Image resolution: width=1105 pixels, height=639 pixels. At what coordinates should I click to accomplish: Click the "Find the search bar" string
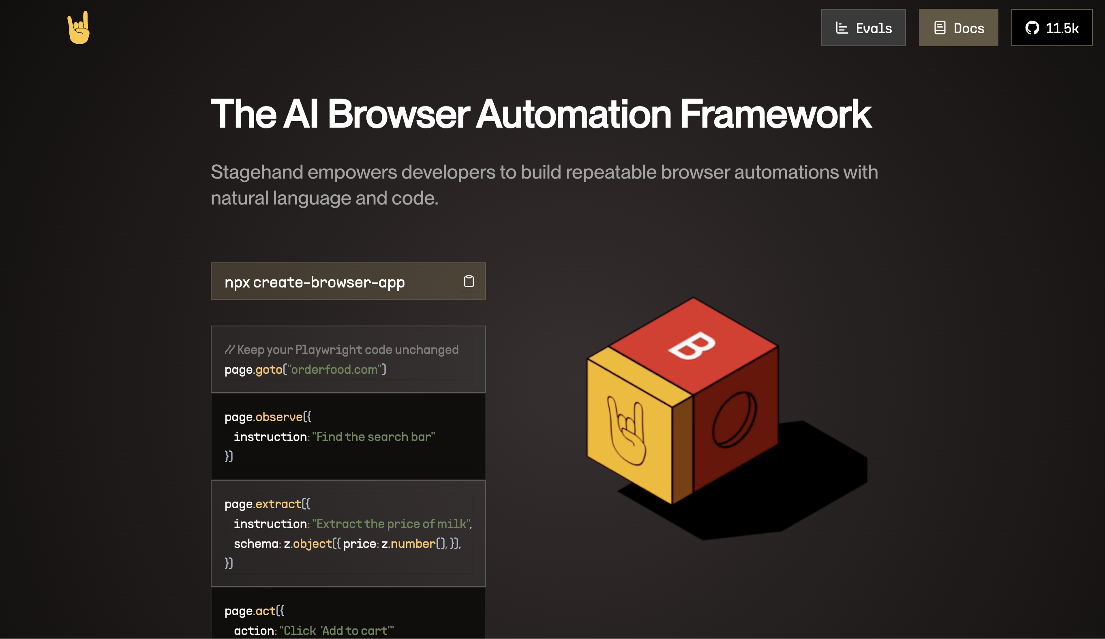[x=374, y=437]
